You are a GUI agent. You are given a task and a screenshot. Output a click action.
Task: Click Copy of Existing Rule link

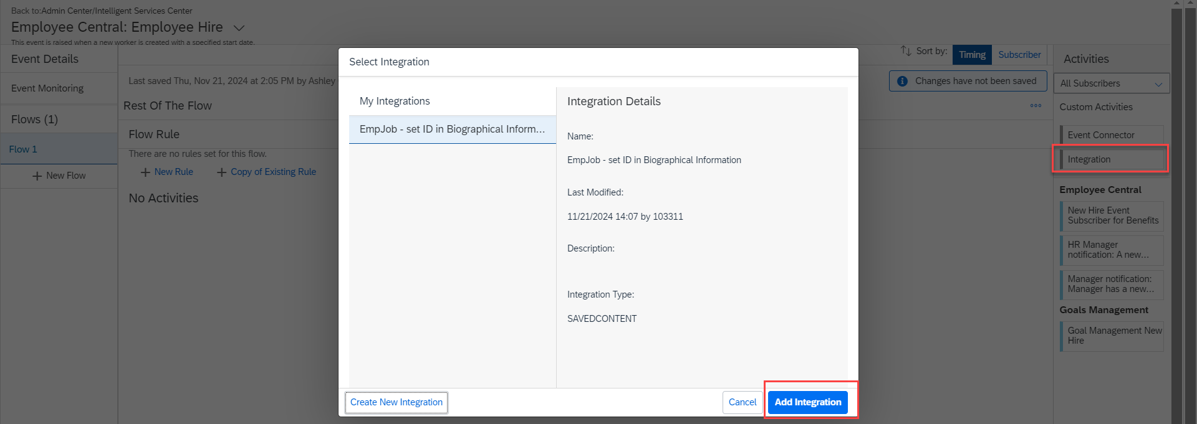pyautogui.click(x=273, y=172)
